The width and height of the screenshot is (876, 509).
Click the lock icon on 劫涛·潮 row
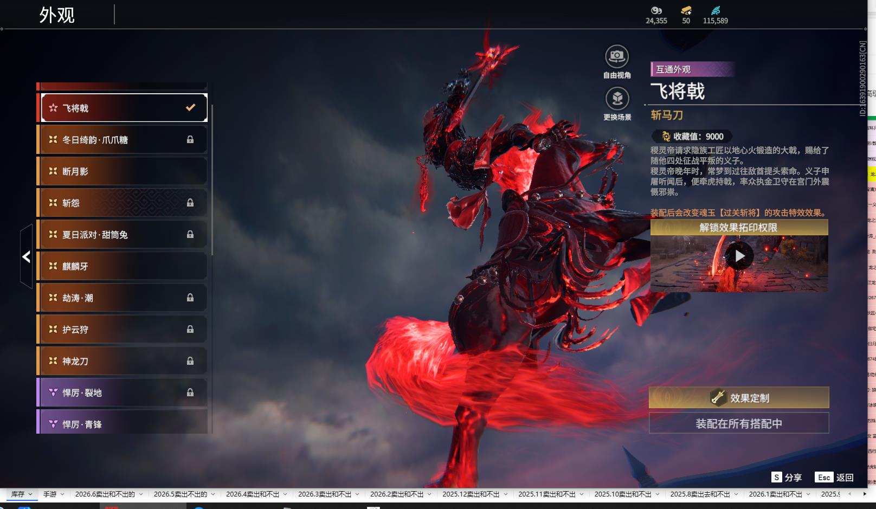click(190, 298)
